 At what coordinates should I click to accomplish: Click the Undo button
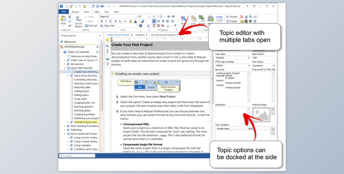point(89,16)
